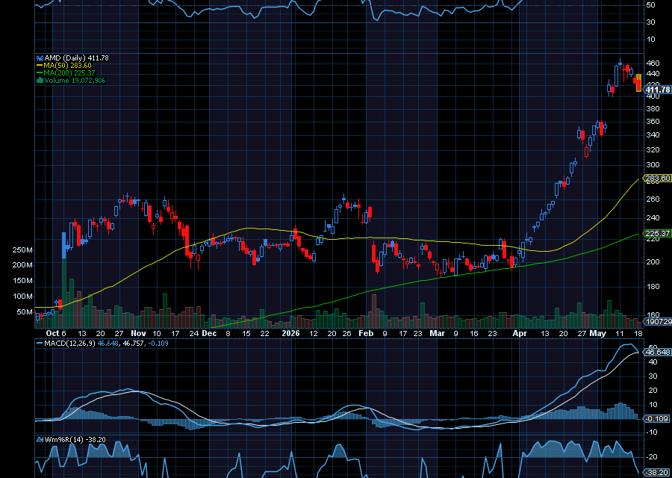Click the 380 price axis label
The image size is (672, 478).
click(x=653, y=109)
